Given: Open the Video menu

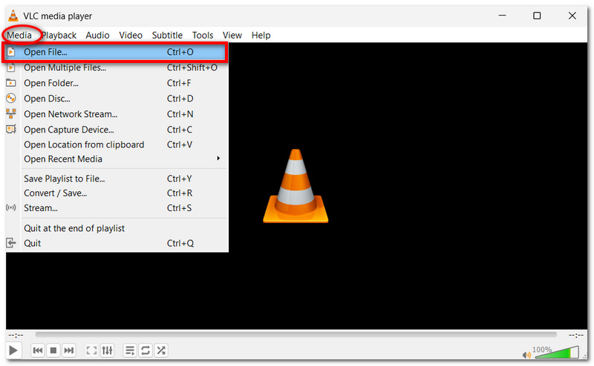Looking at the screenshot, I should click(131, 35).
